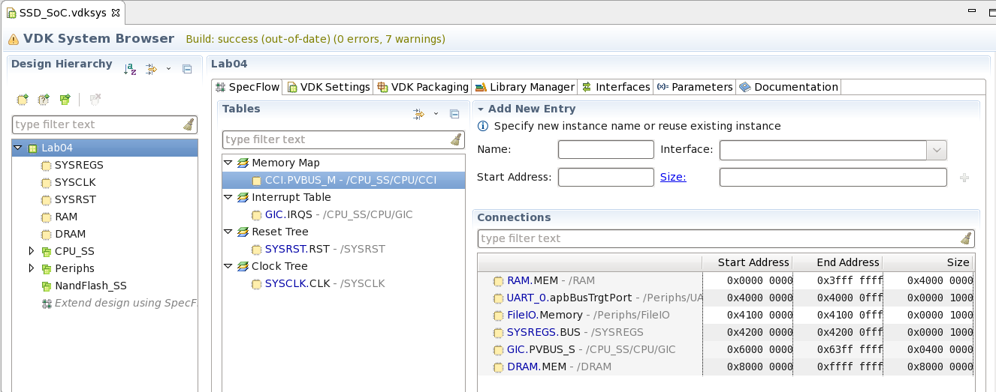
Task: Select SYSREGS in the hierarchy tree
Action: 79,165
